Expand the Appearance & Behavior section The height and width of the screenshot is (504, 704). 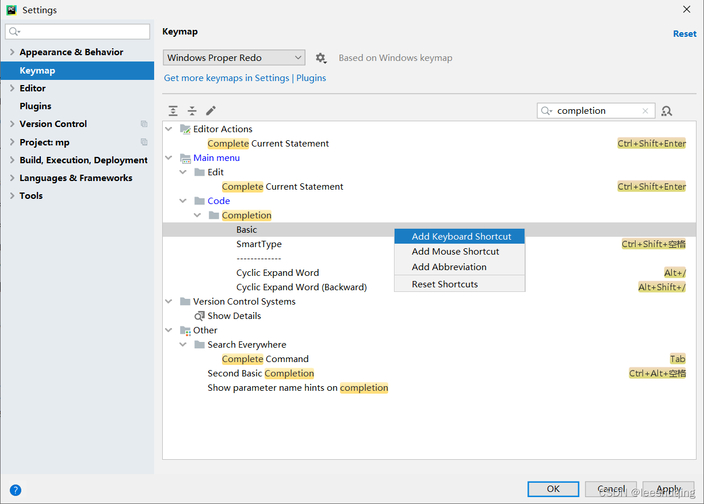pyautogui.click(x=13, y=52)
